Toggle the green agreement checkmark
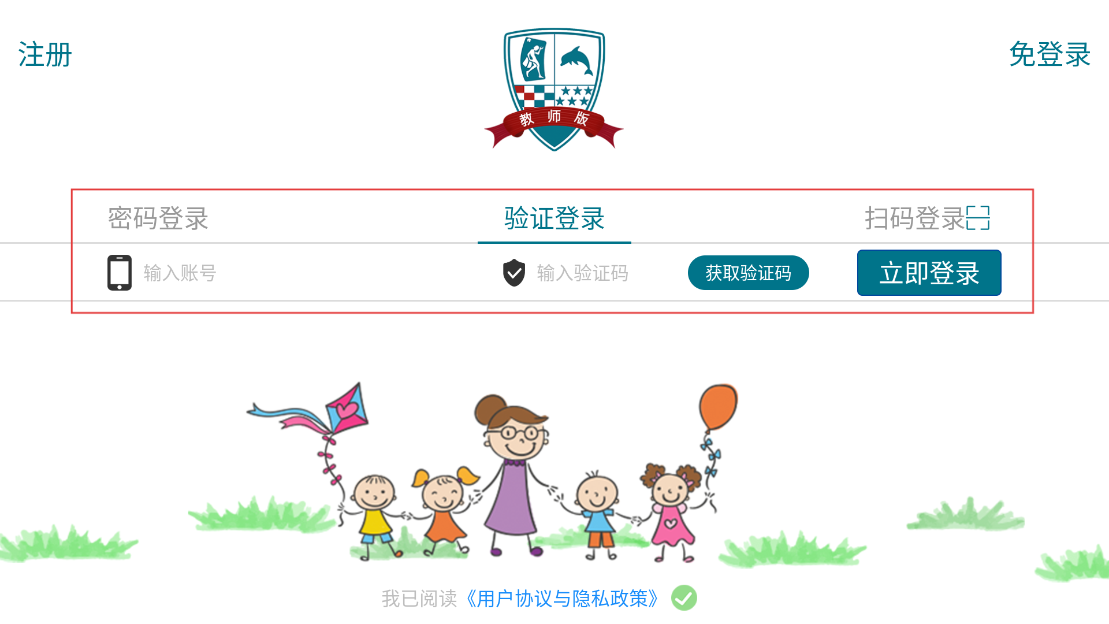Viewport: 1109px width, 624px height. coord(684,598)
